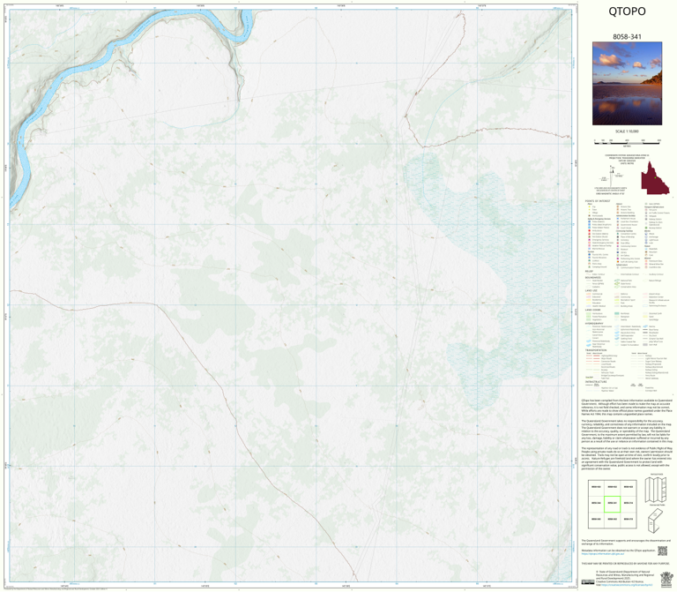
Task: Click the INFRASTRUCTURE legend heading
Action: click(x=595, y=382)
